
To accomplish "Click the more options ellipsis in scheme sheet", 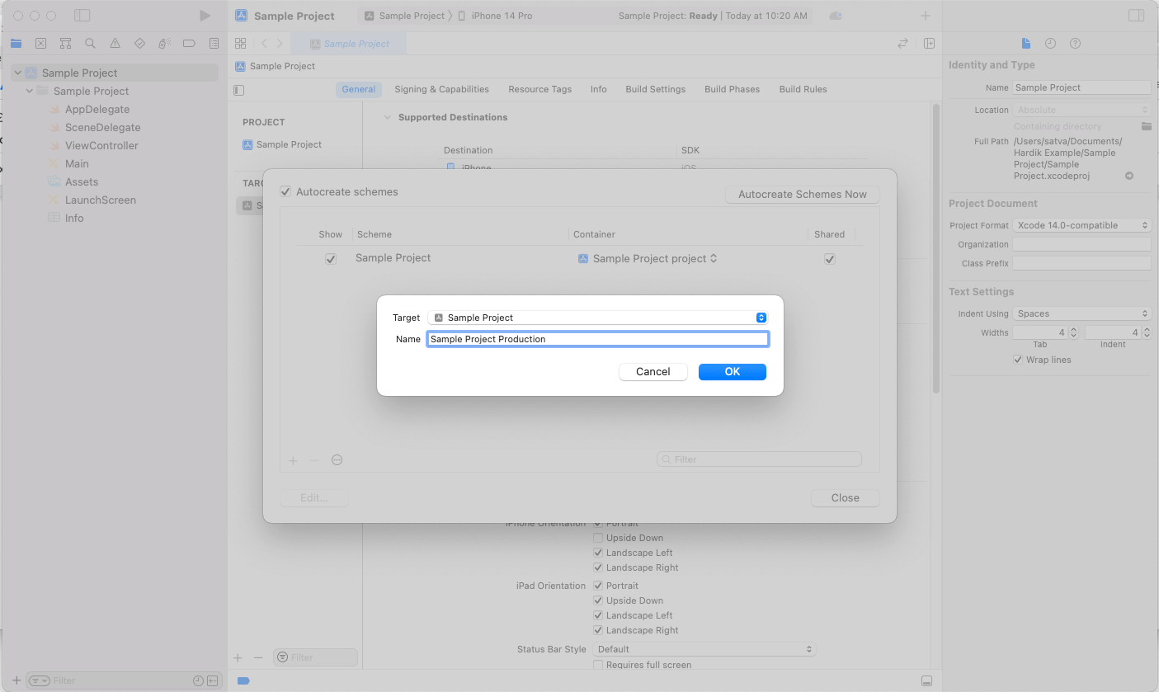I will point(337,460).
